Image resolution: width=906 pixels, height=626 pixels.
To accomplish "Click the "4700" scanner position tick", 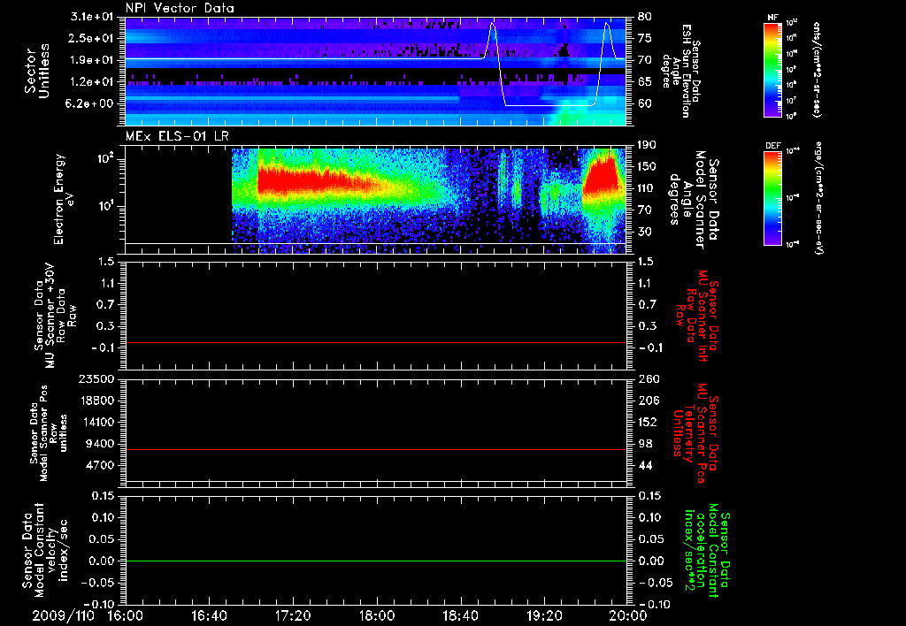I will point(101,465).
